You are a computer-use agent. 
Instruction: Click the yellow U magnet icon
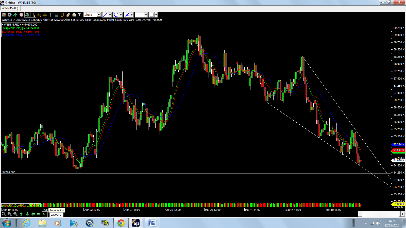[62, 15]
